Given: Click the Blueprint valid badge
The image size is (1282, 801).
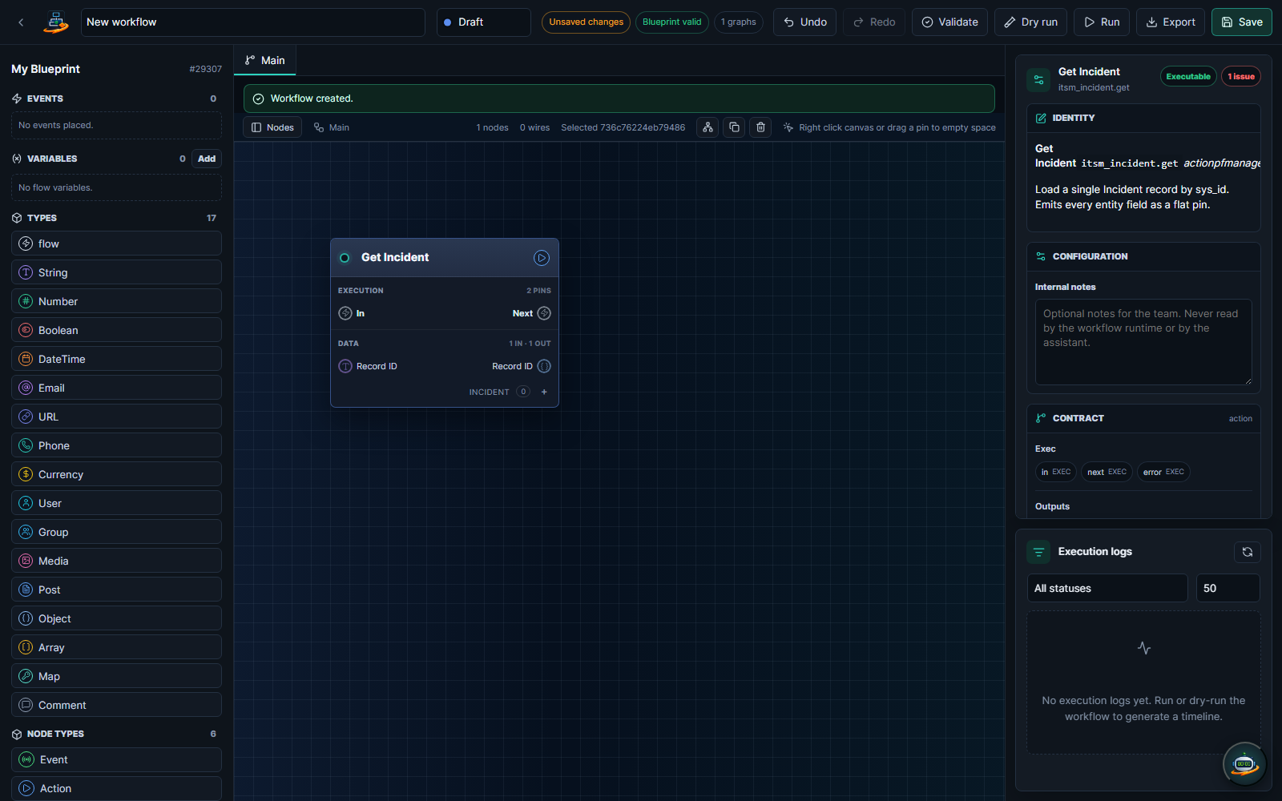Looking at the screenshot, I should point(671,22).
